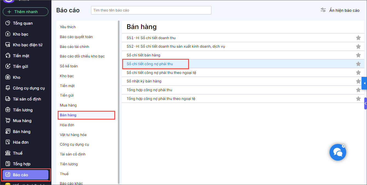This screenshot has height=185, width=367.
Task: Star the Tổng hợp công nợ phải thu report
Action: (x=358, y=90)
